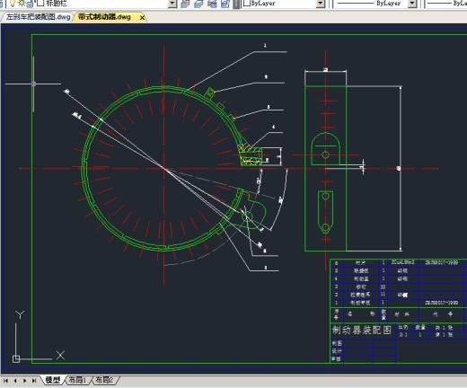The width and height of the screenshot is (467, 388).
Task: Close the 带式制动器.dwg drawing tab
Action: click(143, 18)
